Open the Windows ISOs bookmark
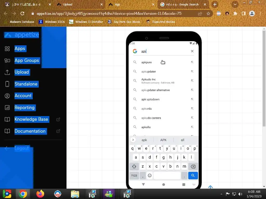 pyautogui.click(x=52, y=22)
